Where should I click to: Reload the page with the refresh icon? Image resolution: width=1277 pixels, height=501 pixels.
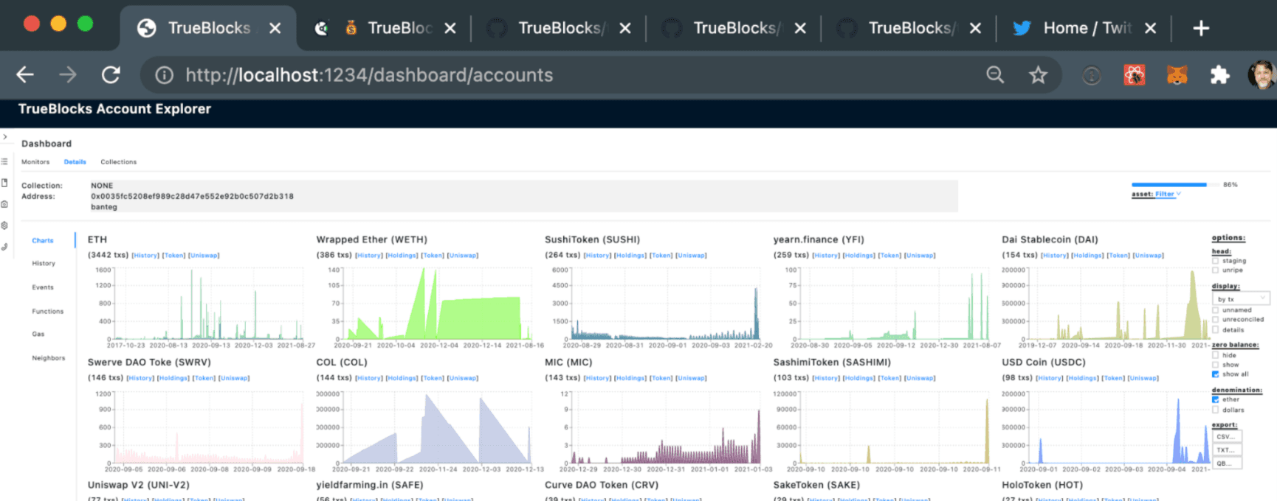coord(111,74)
